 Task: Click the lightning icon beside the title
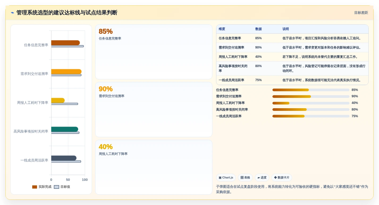pyautogui.click(x=12, y=13)
